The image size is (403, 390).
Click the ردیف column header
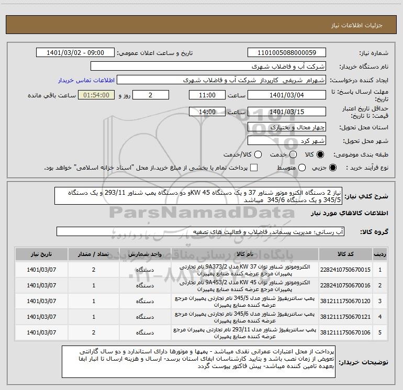click(x=380, y=254)
